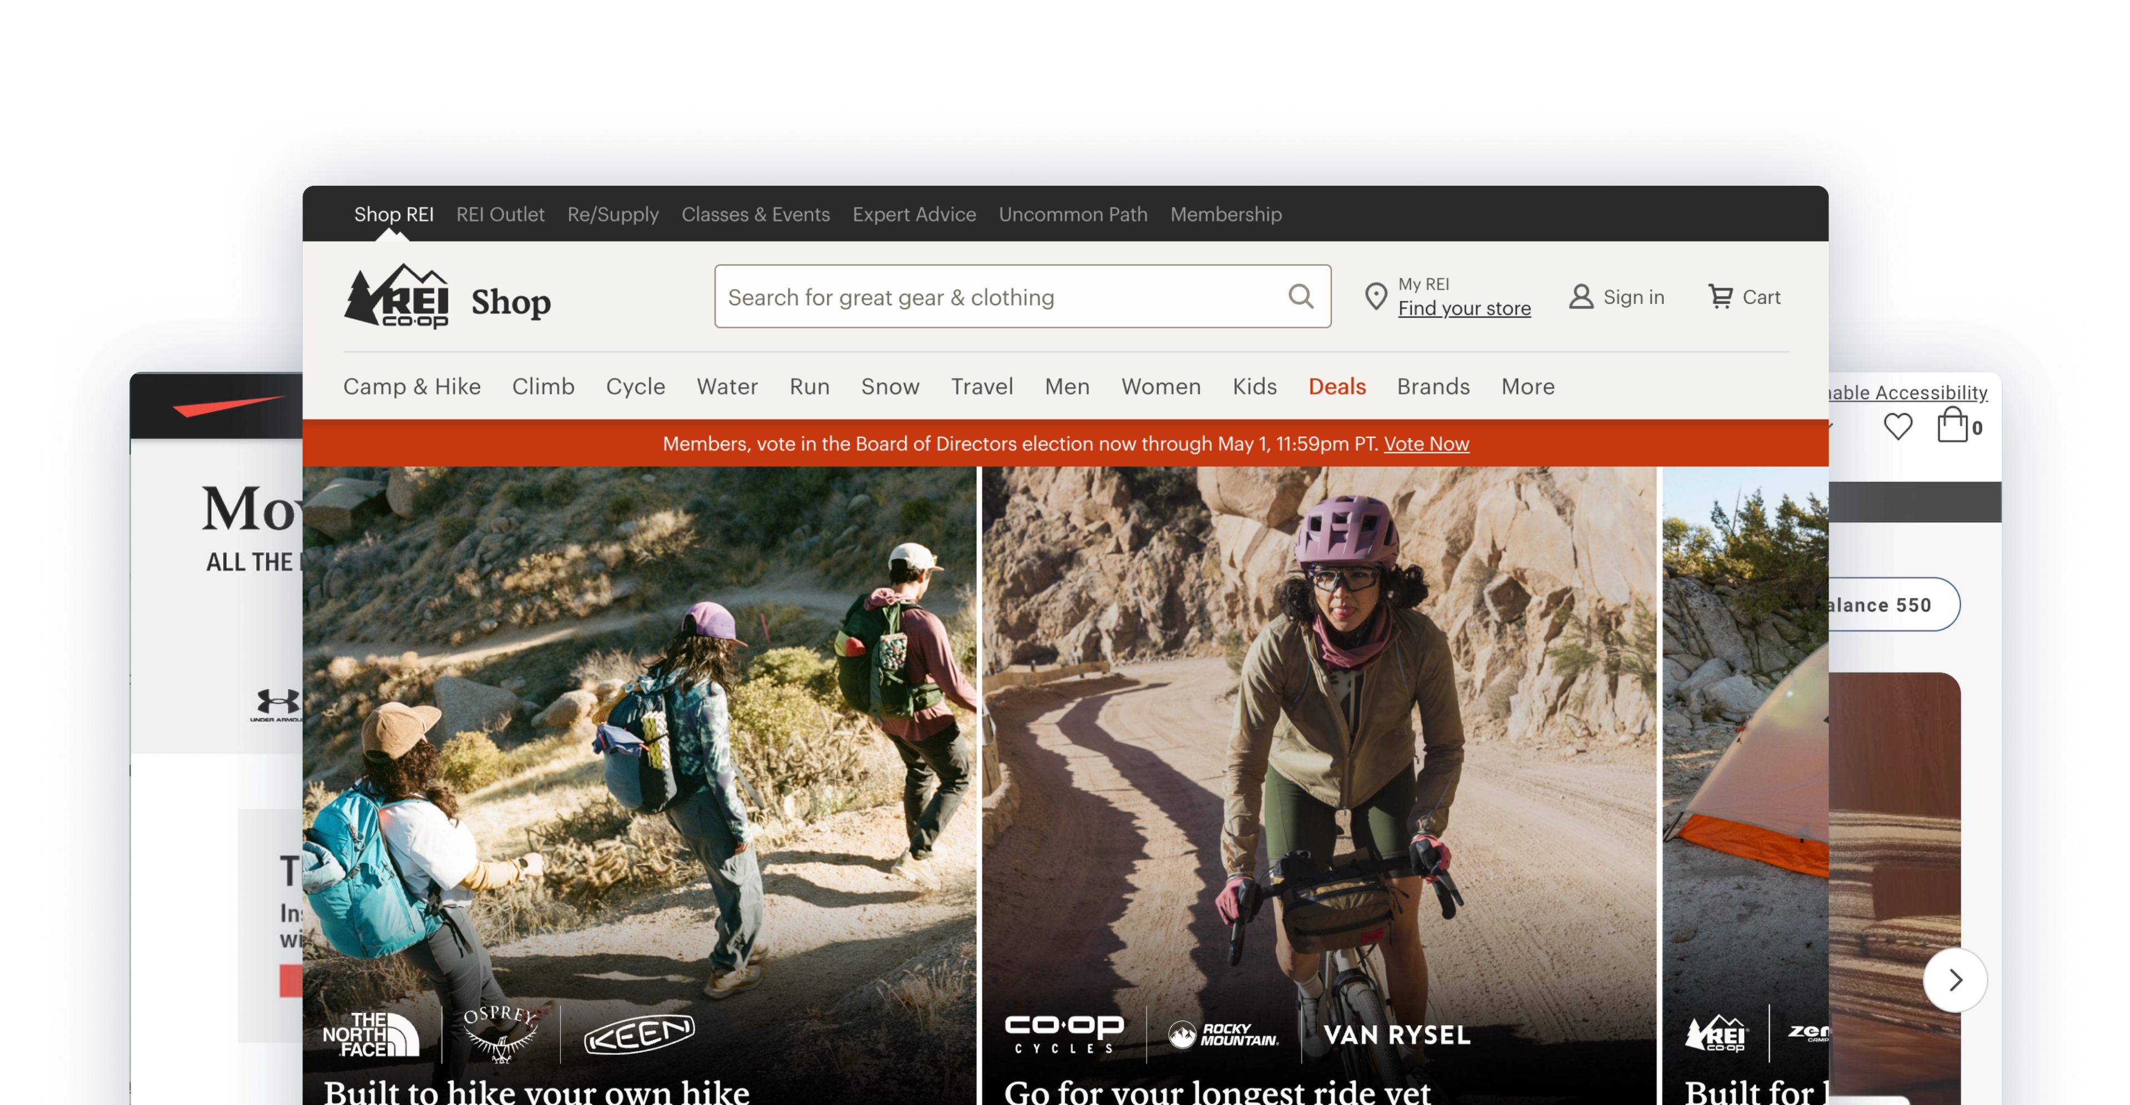Open the Membership tab
This screenshot has width=2130, height=1105.
1225,214
